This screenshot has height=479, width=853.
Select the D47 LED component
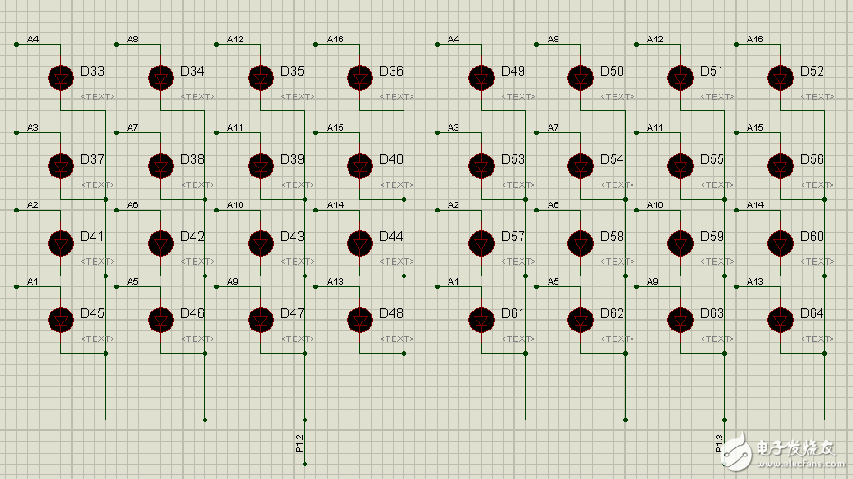(x=261, y=320)
